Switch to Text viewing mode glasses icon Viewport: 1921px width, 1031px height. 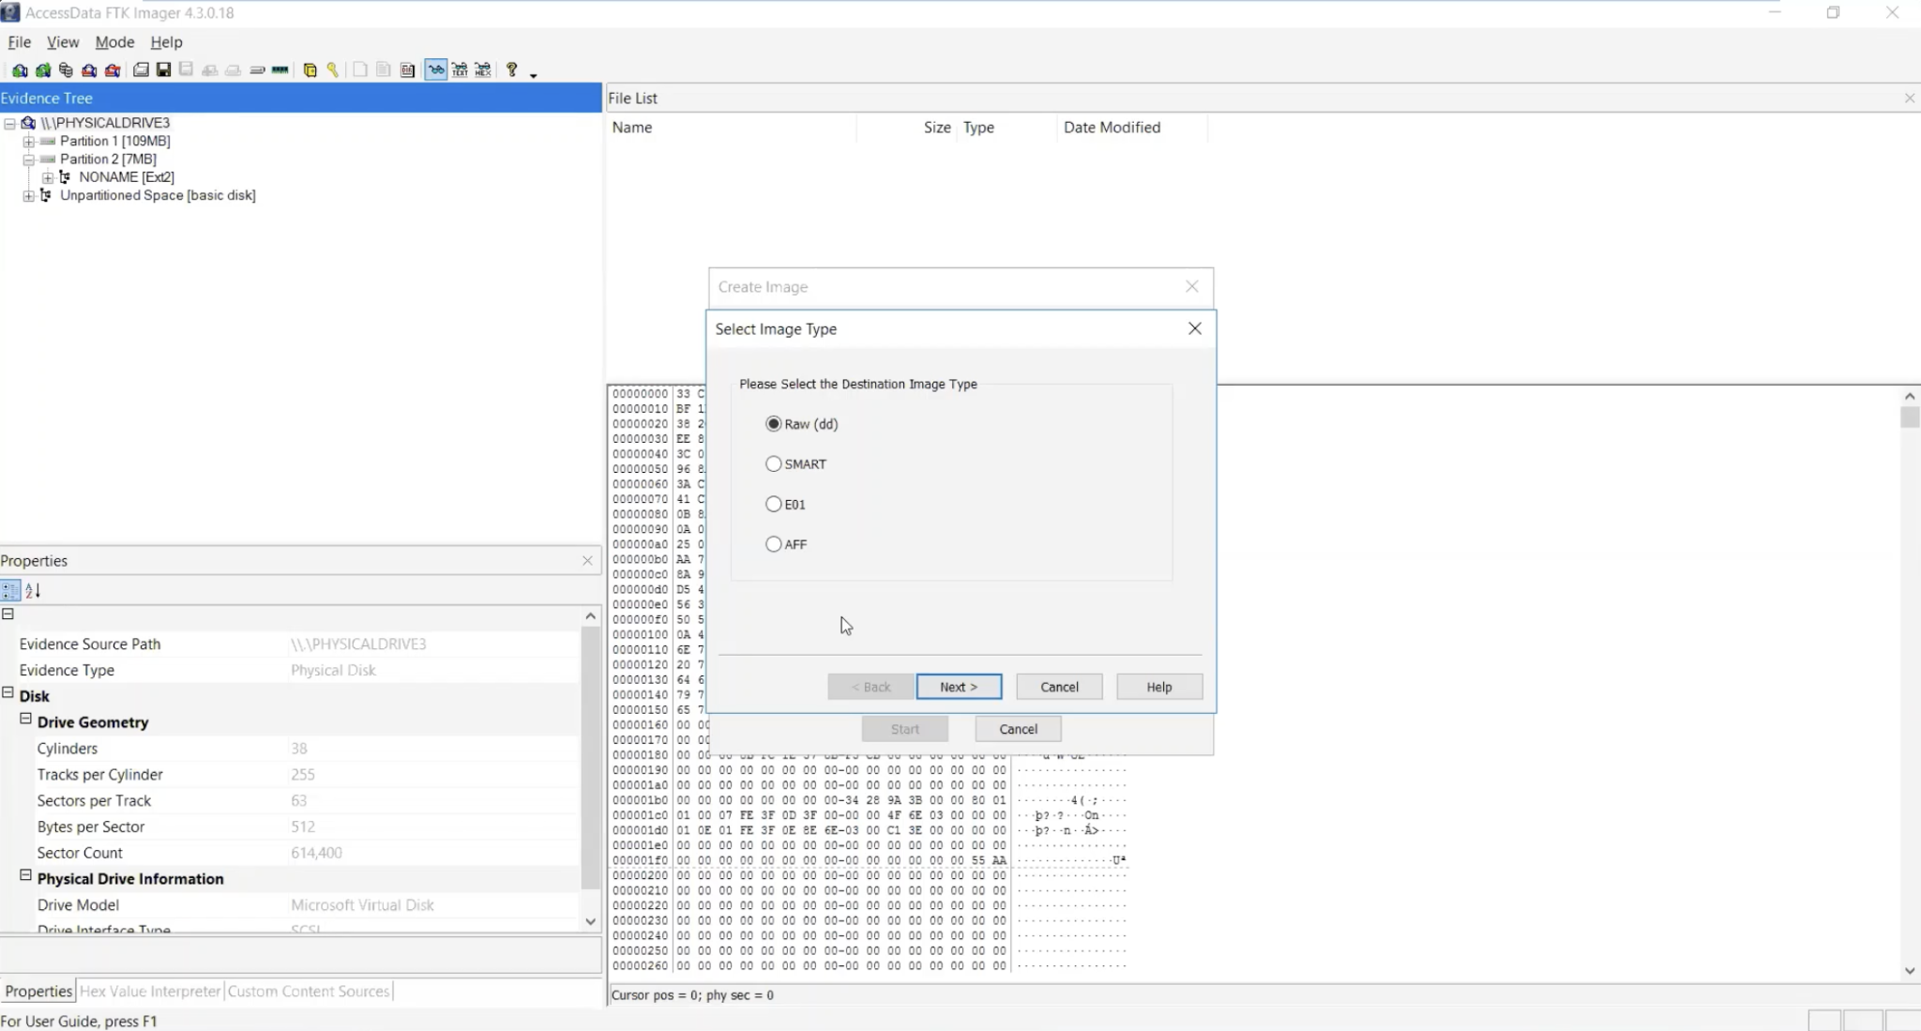pyautogui.click(x=460, y=69)
